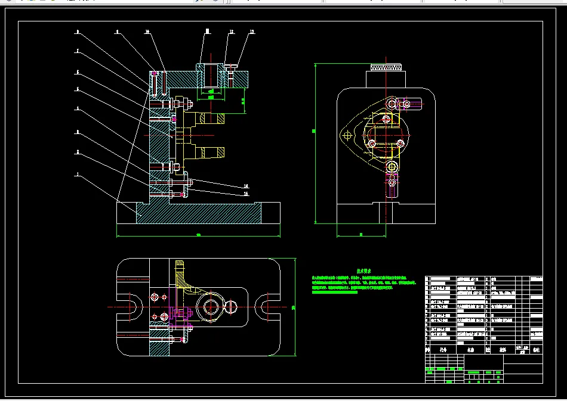Click the callout number 7 label
Image resolution: width=567 pixels, height=401 pixels.
pyautogui.click(x=78, y=51)
